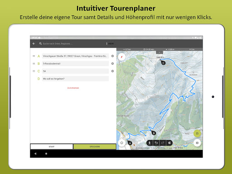Tap the green SPEICHERN button
Image resolution: width=232 pixels, height=174 pixels.
pyautogui.click(x=95, y=147)
